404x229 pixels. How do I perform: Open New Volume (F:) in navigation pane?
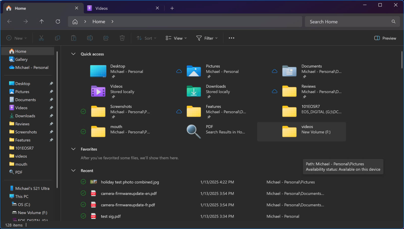[30, 213]
